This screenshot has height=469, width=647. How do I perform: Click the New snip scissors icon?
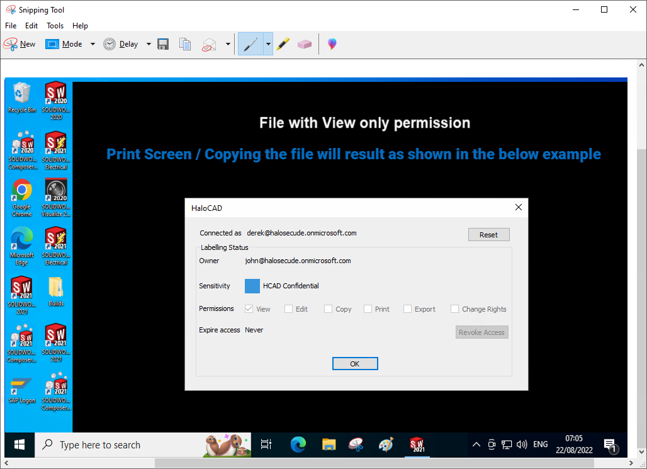11,44
